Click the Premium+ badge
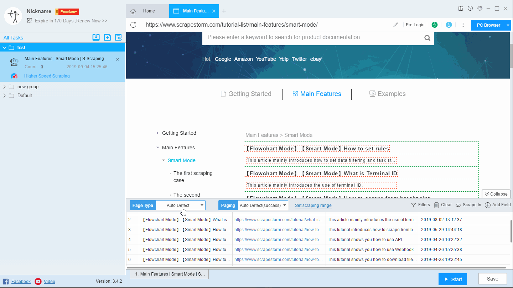Screen dimensions: 513x288 [x=67, y=12]
